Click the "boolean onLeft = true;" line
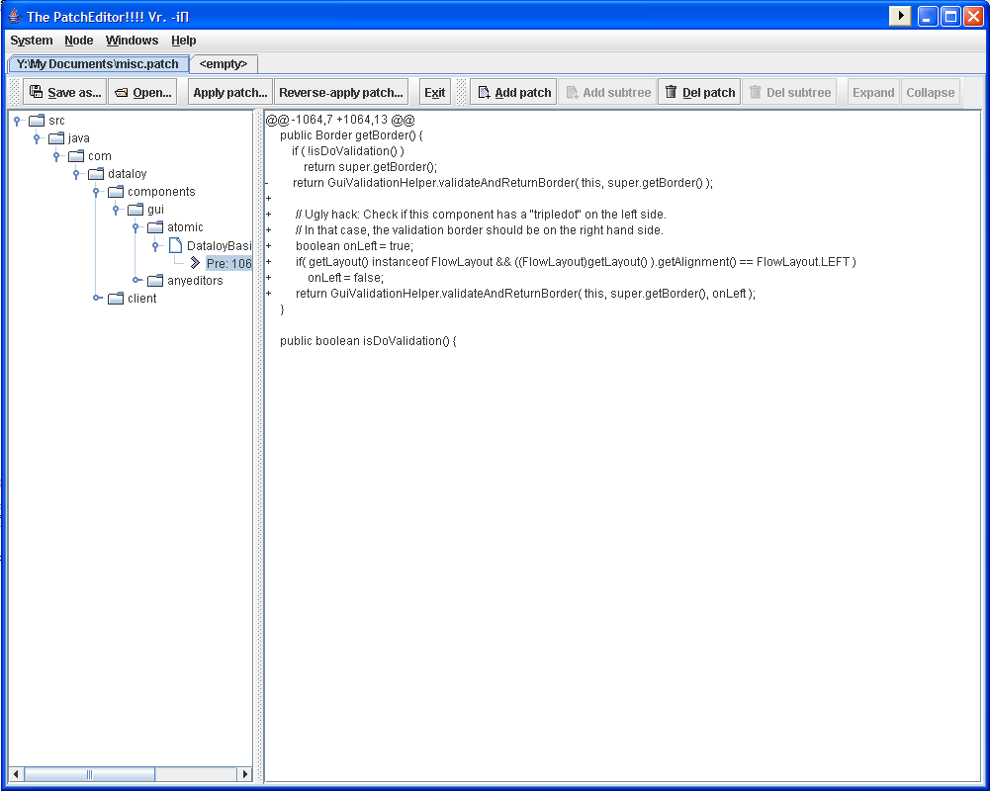 click(x=354, y=245)
